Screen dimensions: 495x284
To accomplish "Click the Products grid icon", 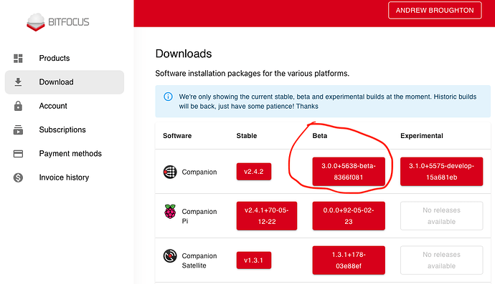I will [x=18, y=58].
